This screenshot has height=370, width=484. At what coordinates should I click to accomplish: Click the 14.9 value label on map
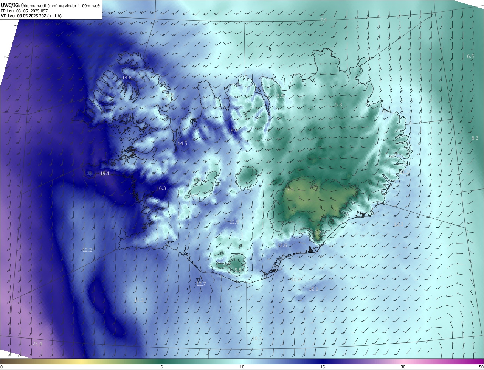click(x=233, y=130)
